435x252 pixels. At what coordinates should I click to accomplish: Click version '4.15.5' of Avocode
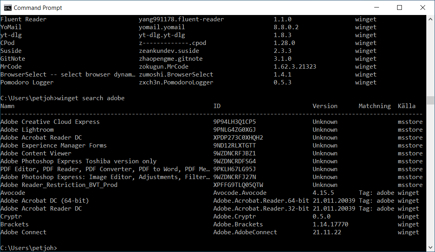[323, 192]
